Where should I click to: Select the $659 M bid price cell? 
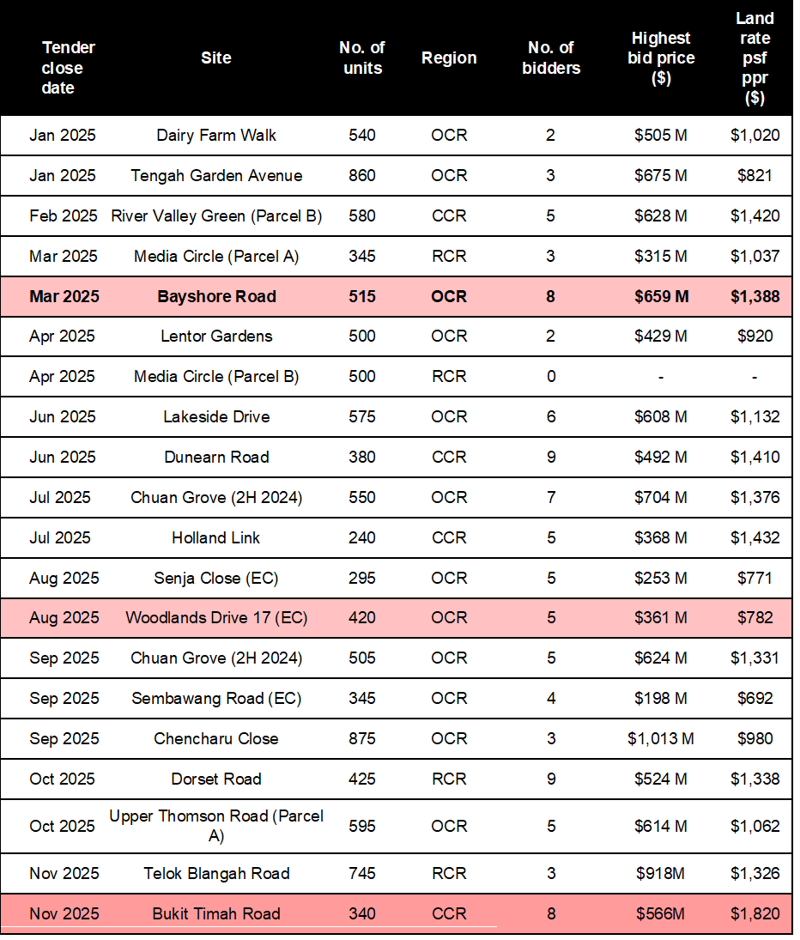click(661, 297)
